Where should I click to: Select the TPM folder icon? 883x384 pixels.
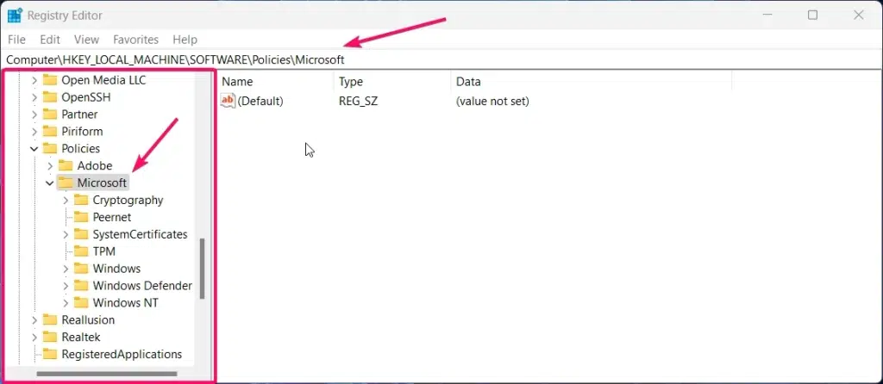coord(82,251)
